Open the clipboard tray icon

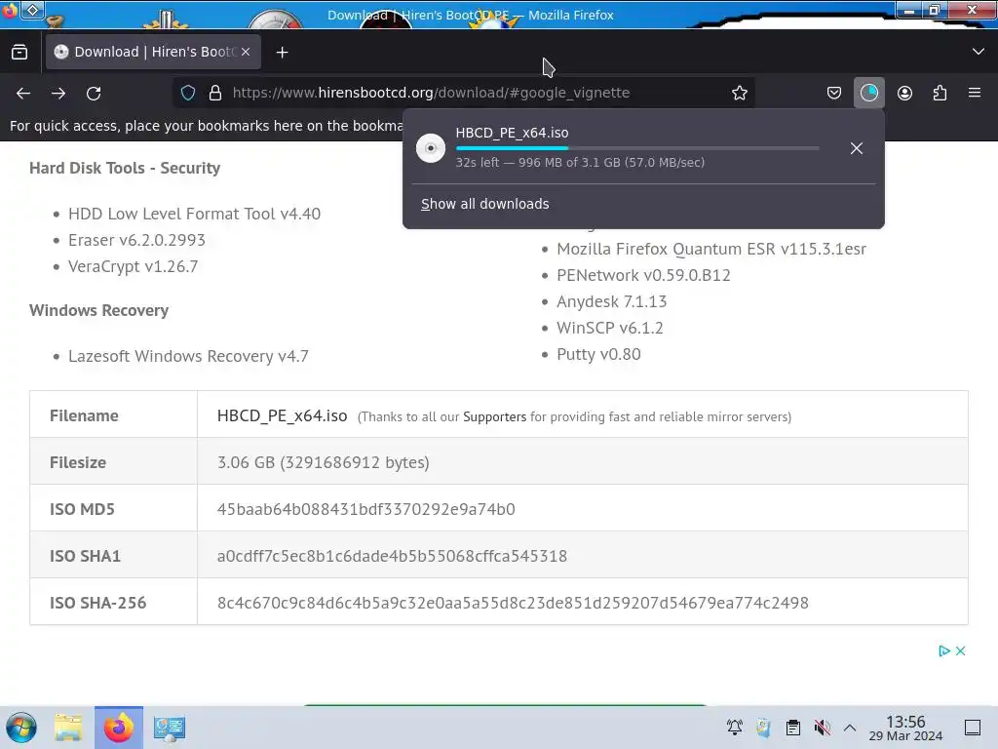(792, 728)
